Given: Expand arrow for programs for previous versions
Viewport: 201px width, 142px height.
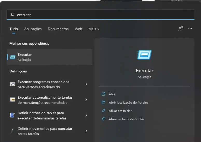Looking at the screenshot, I should coord(86,84).
